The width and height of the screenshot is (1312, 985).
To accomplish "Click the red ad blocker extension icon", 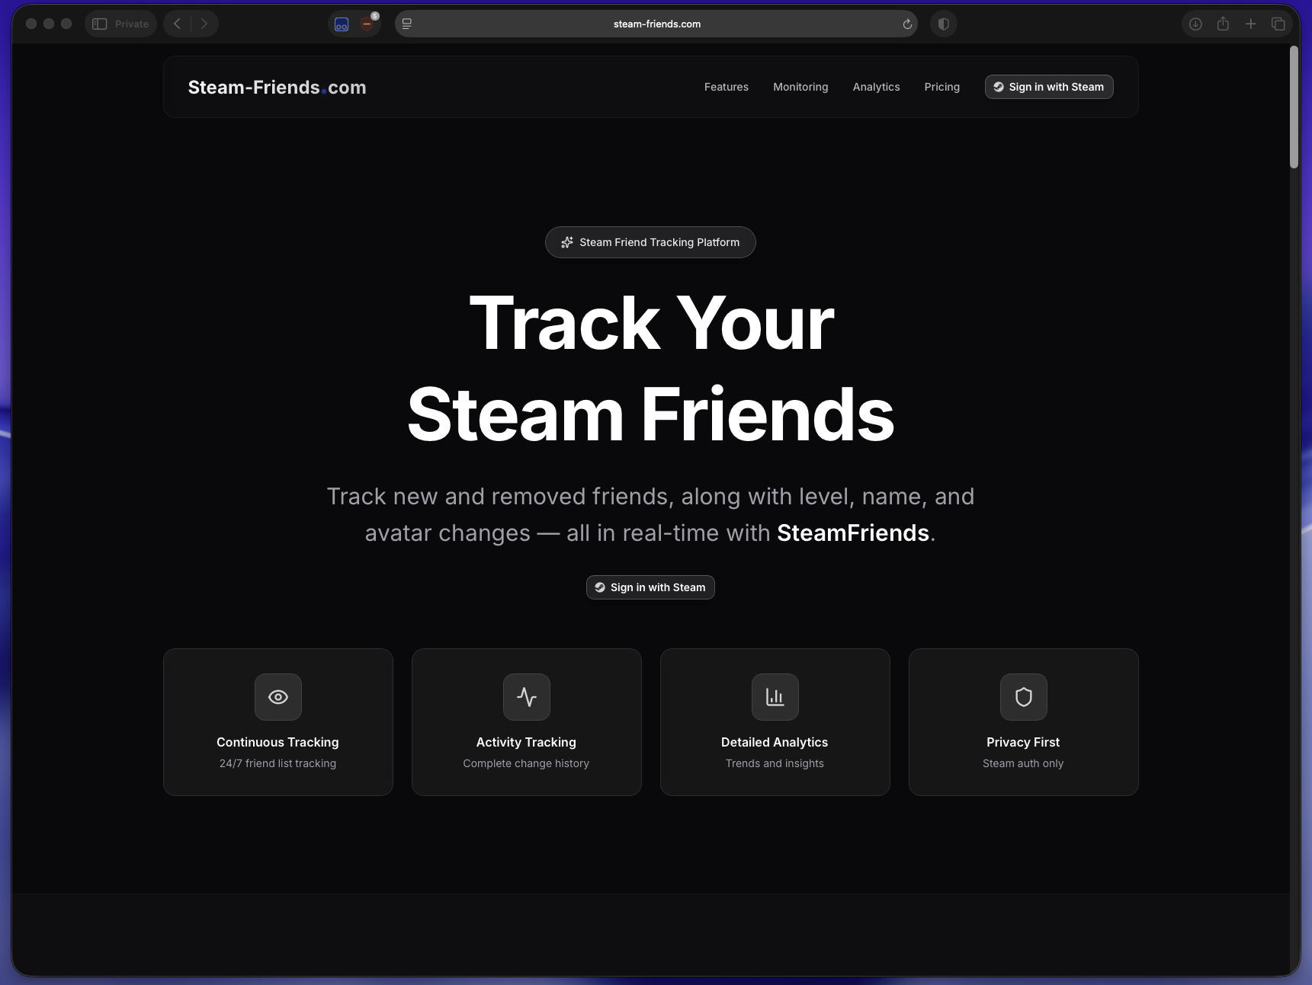I will pos(367,24).
